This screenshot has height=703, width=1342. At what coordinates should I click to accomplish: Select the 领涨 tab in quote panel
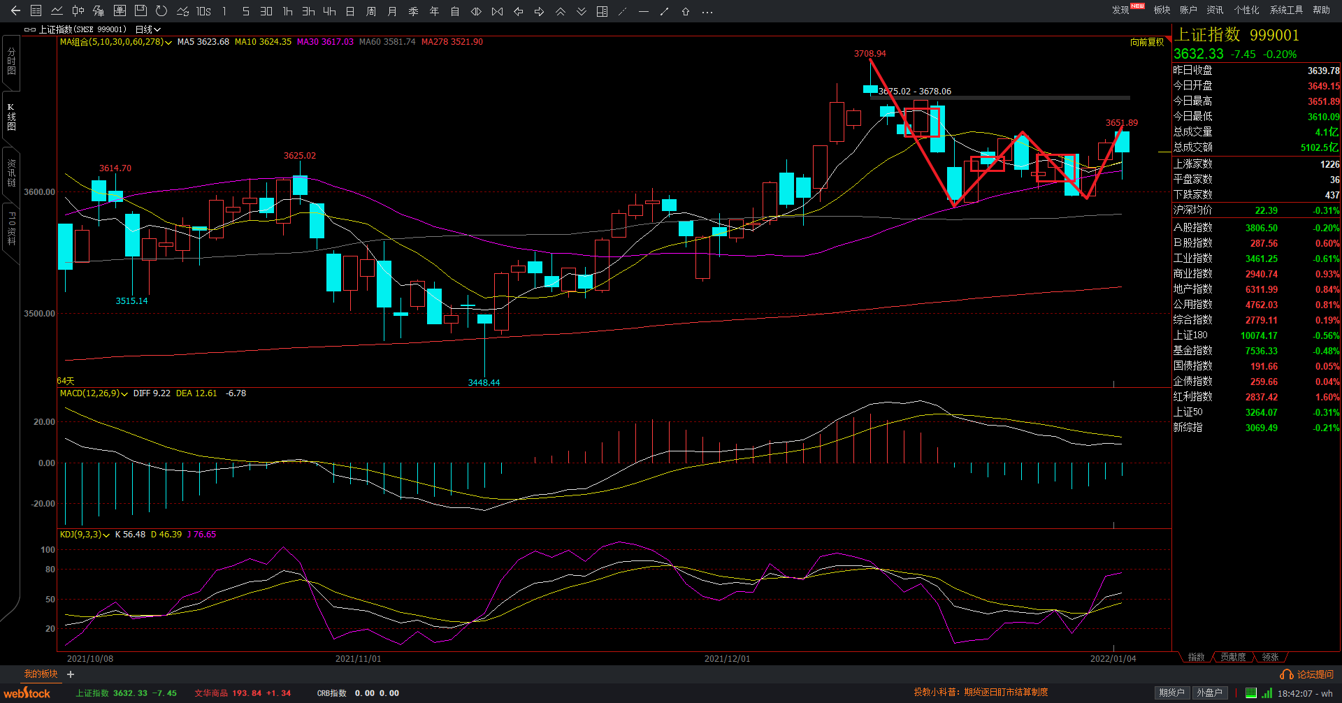click(1270, 657)
